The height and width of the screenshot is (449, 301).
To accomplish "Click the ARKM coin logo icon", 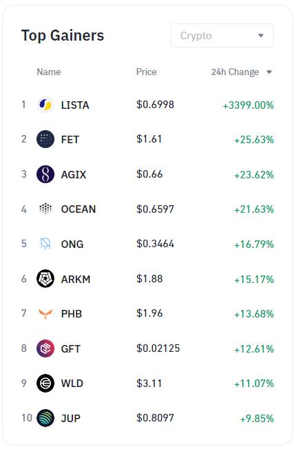I will pos(45,279).
